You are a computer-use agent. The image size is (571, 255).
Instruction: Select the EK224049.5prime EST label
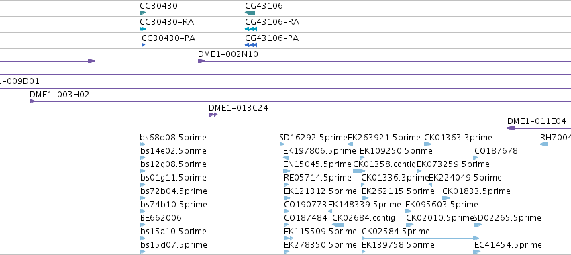[465, 178]
